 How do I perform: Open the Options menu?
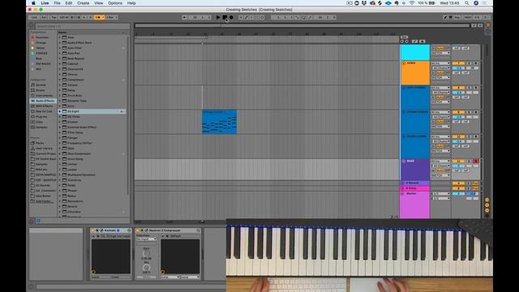pos(115,3)
